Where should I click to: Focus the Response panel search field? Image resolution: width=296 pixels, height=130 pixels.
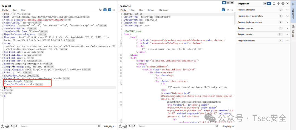178,126
